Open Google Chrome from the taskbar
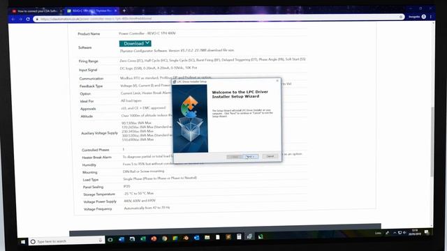The height and width of the screenshot is (251, 447). (165, 238)
